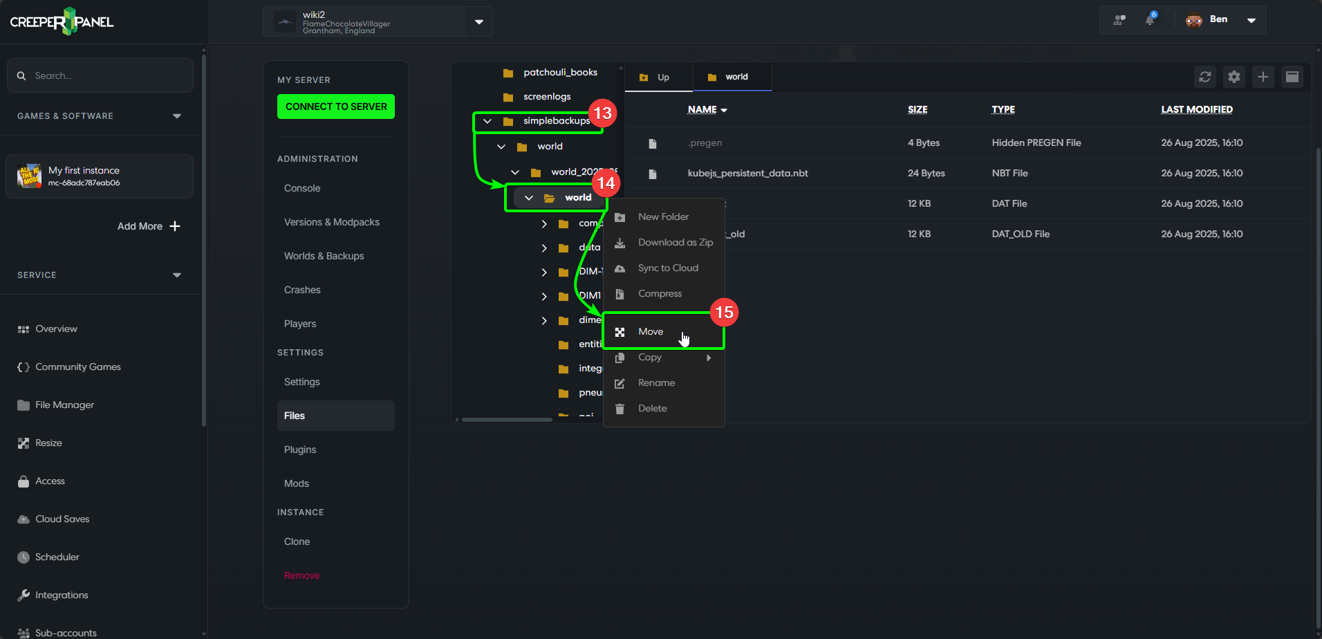The width and height of the screenshot is (1322, 639).
Task: Switch to the world folder tab
Action: [x=732, y=77]
